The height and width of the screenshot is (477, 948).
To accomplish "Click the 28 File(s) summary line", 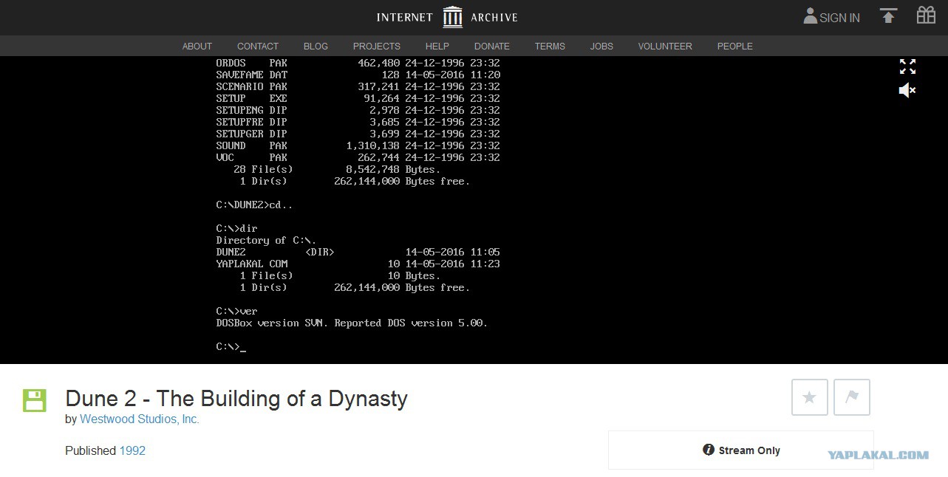I will (x=337, y=169).
